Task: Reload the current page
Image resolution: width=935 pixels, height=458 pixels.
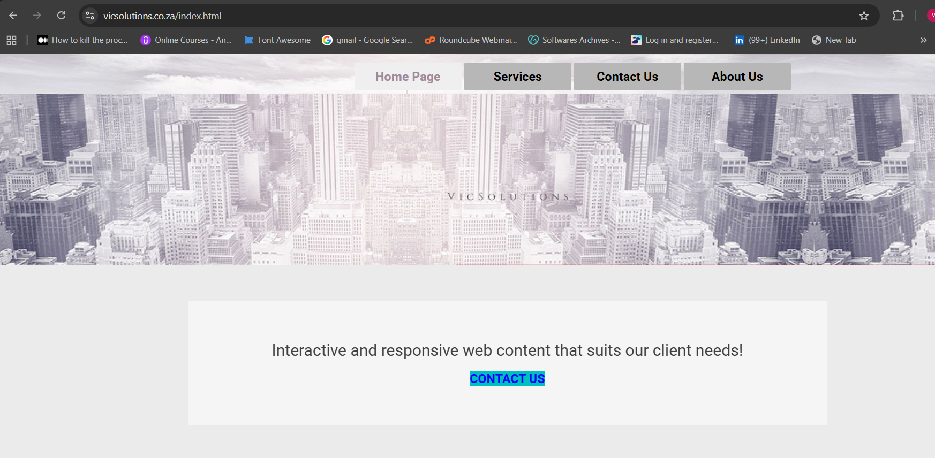Action: point(62,16)
